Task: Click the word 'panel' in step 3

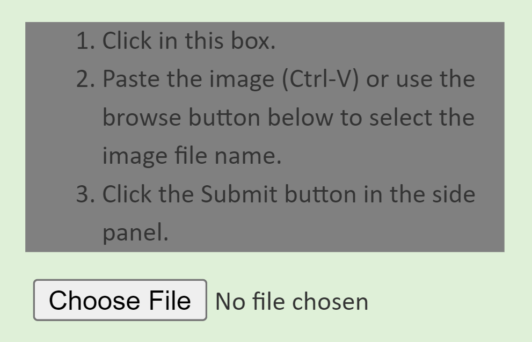Action: pyautogui.click(x=134, y=232)
